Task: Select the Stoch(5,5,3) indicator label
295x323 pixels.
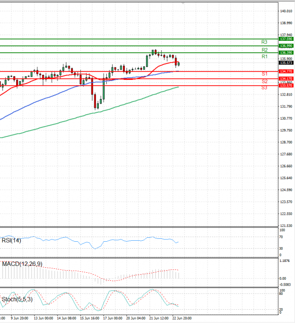Action: (x=17, y=299)
